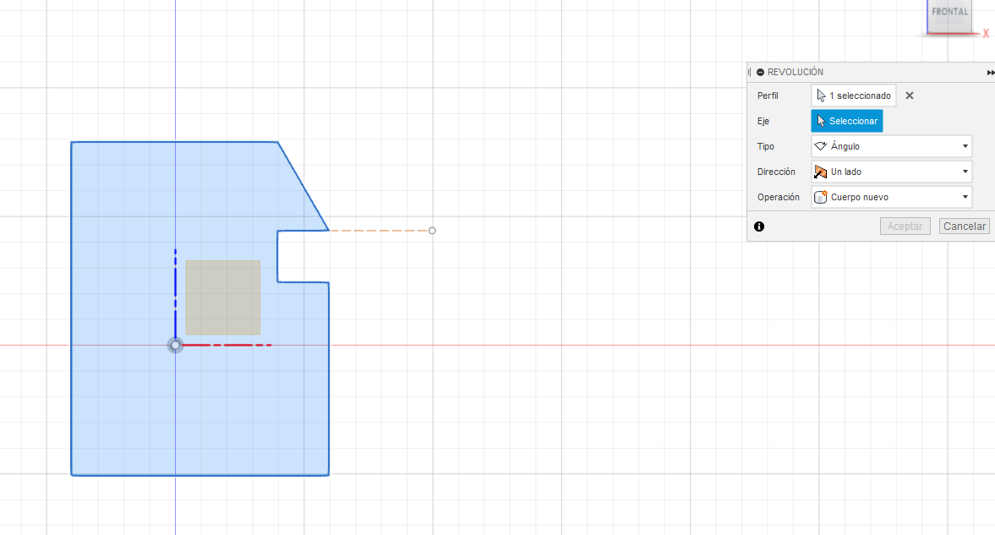Open the Tipo 'Ángulo' dropdown
The width and height of the screenshot is (995, 535).
[x=892, y=146]
